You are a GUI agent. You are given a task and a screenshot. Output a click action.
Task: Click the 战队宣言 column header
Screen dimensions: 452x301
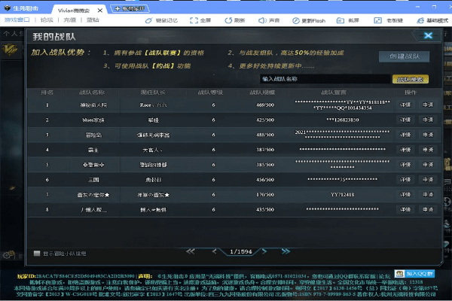click(x=334, y=93)
